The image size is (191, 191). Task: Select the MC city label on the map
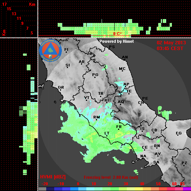click(x=122, y=69)
